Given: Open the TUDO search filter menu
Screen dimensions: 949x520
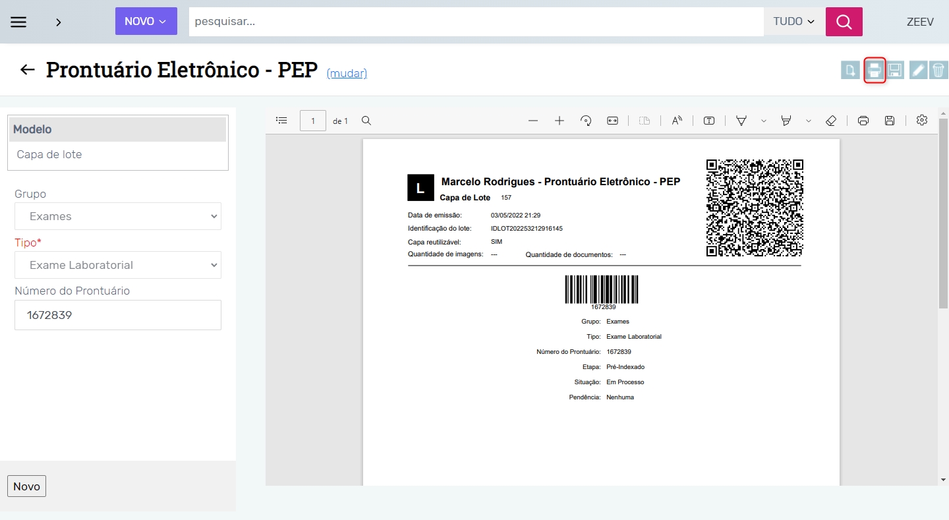Looking at the screenshot, I should [x=794, y=22].
